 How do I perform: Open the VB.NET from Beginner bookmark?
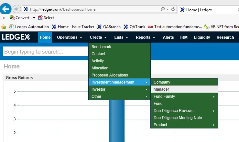click(x=222, y=27)
